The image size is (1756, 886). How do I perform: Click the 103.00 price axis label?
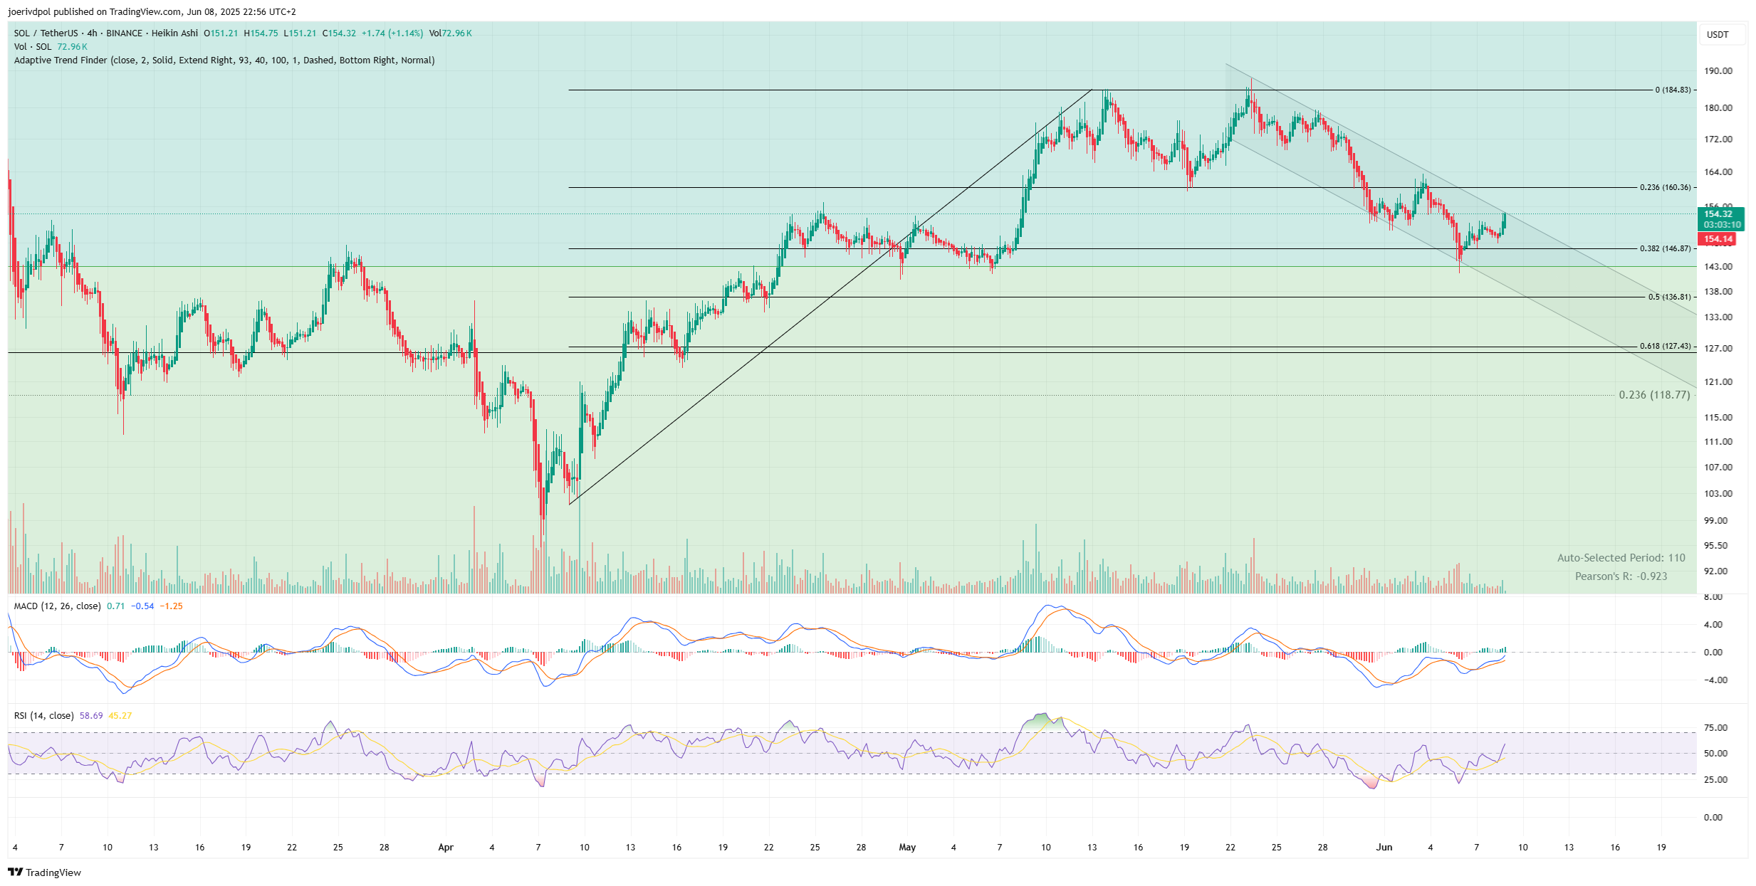pos(1718,494)
